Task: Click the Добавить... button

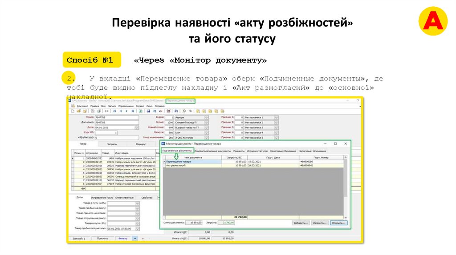Action: pyautogui.click(x=301, y=223)
